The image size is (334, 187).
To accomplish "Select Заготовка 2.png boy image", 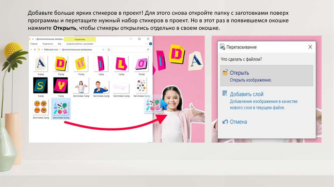I will point(101,87).
